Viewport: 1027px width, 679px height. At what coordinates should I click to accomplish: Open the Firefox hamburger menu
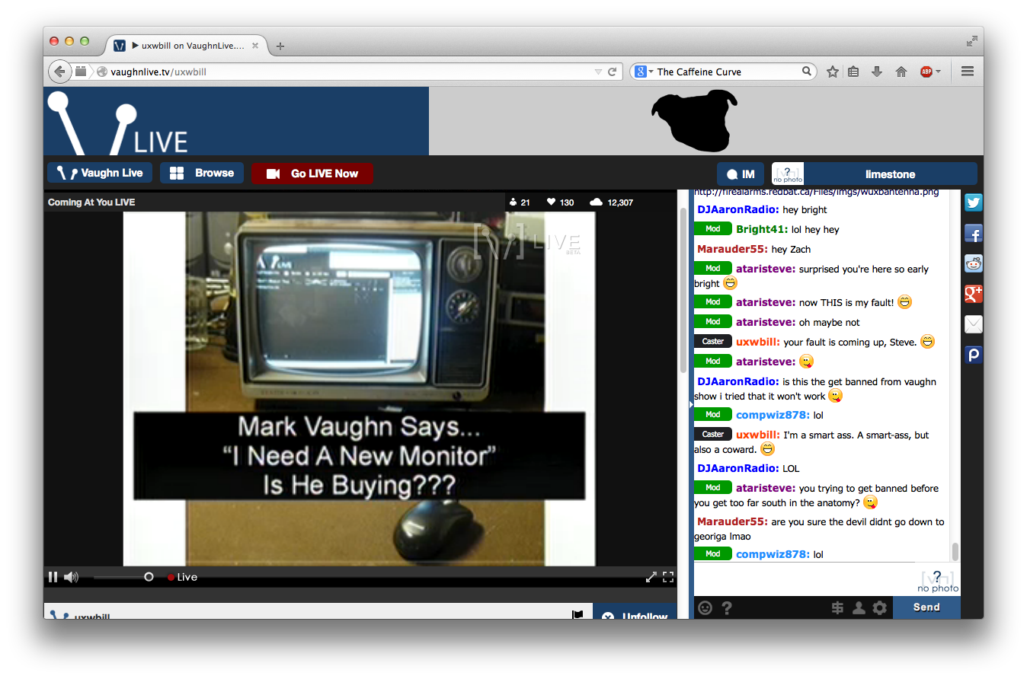(968, 72)
